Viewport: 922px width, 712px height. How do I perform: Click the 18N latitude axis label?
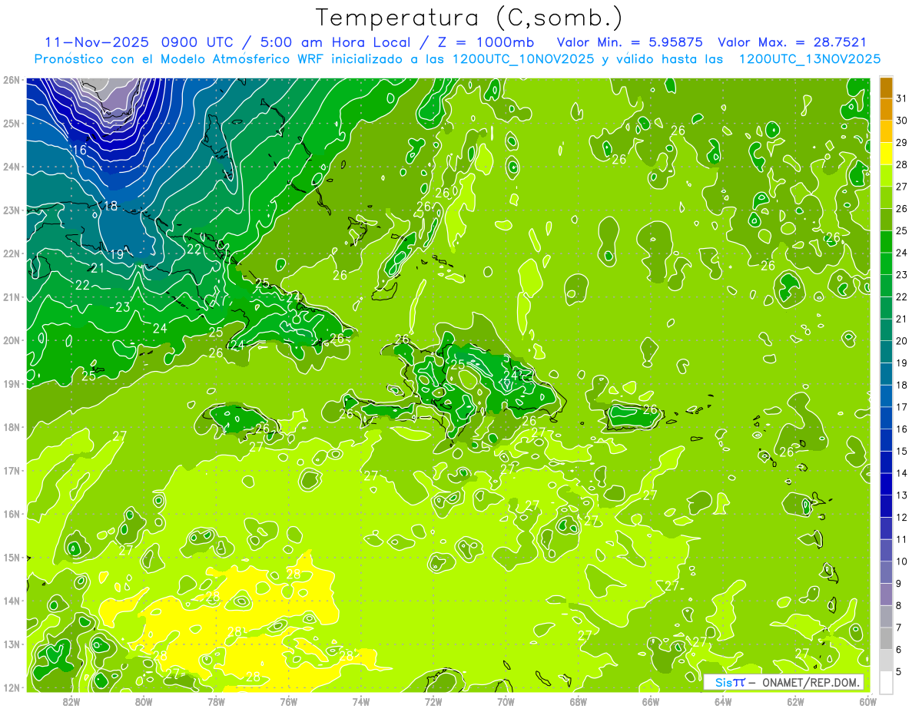tap(11, 427)
